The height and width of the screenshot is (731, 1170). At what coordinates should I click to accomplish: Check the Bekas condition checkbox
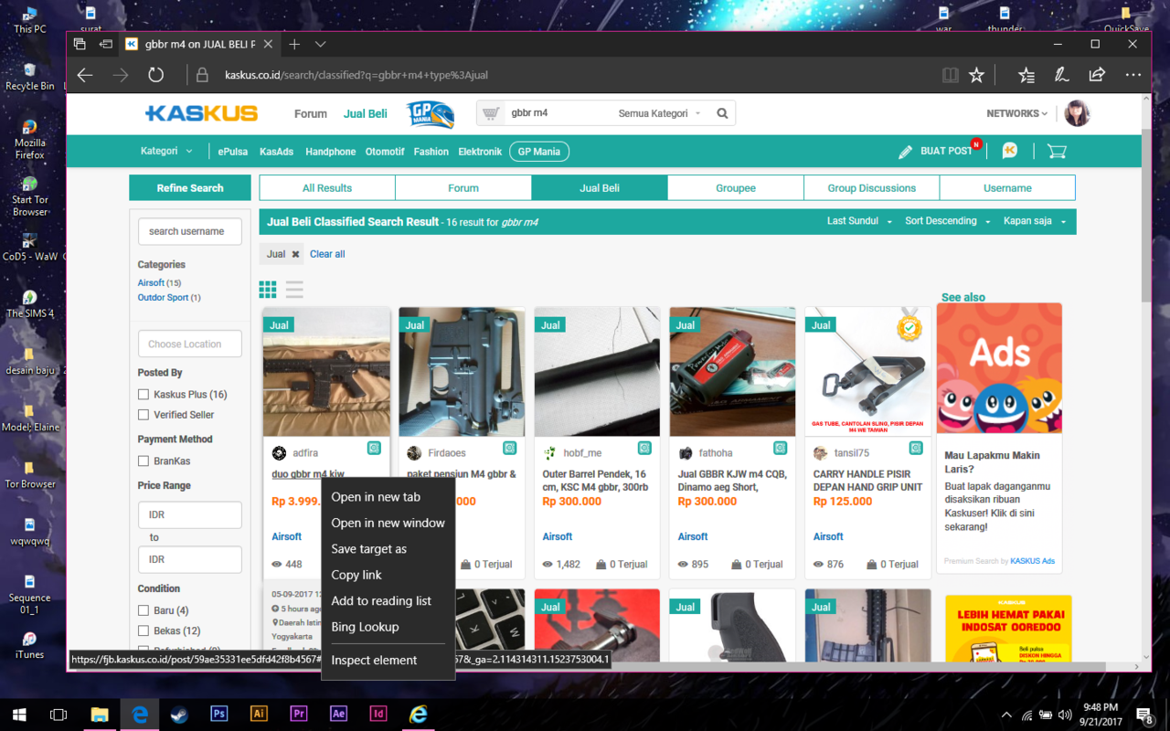(144, 630)
